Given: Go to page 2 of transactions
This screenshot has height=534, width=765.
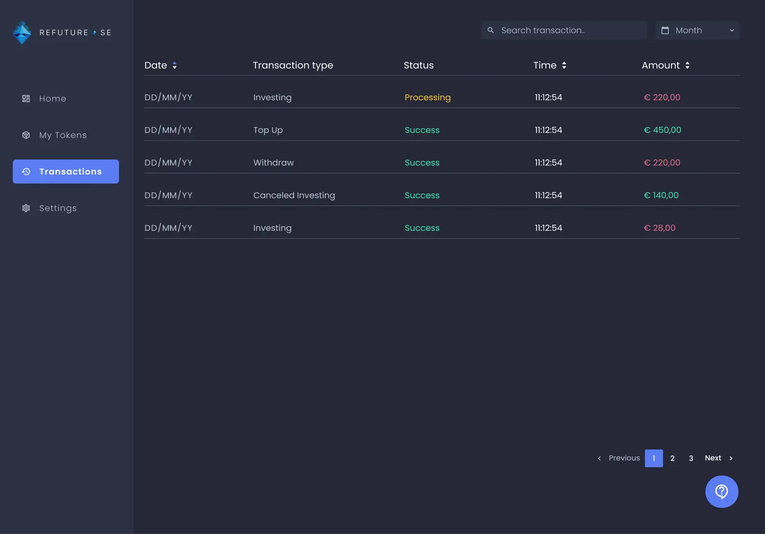Looking at the screenshot, I should pos(672,459).
